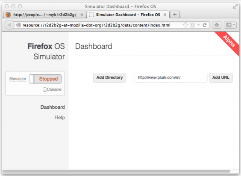Click the Simulator label with dotted underline
The height and width of the screenshot is (176, 241).
(18, 79)
